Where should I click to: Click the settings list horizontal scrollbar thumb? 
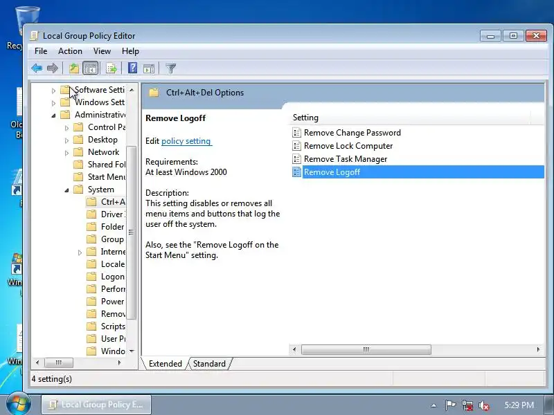[366, 349]
